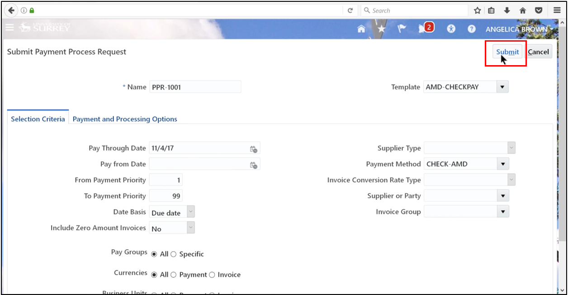Click the watchlist flag icon
This screenshot has height=295, width=568.
click(402, 28)
